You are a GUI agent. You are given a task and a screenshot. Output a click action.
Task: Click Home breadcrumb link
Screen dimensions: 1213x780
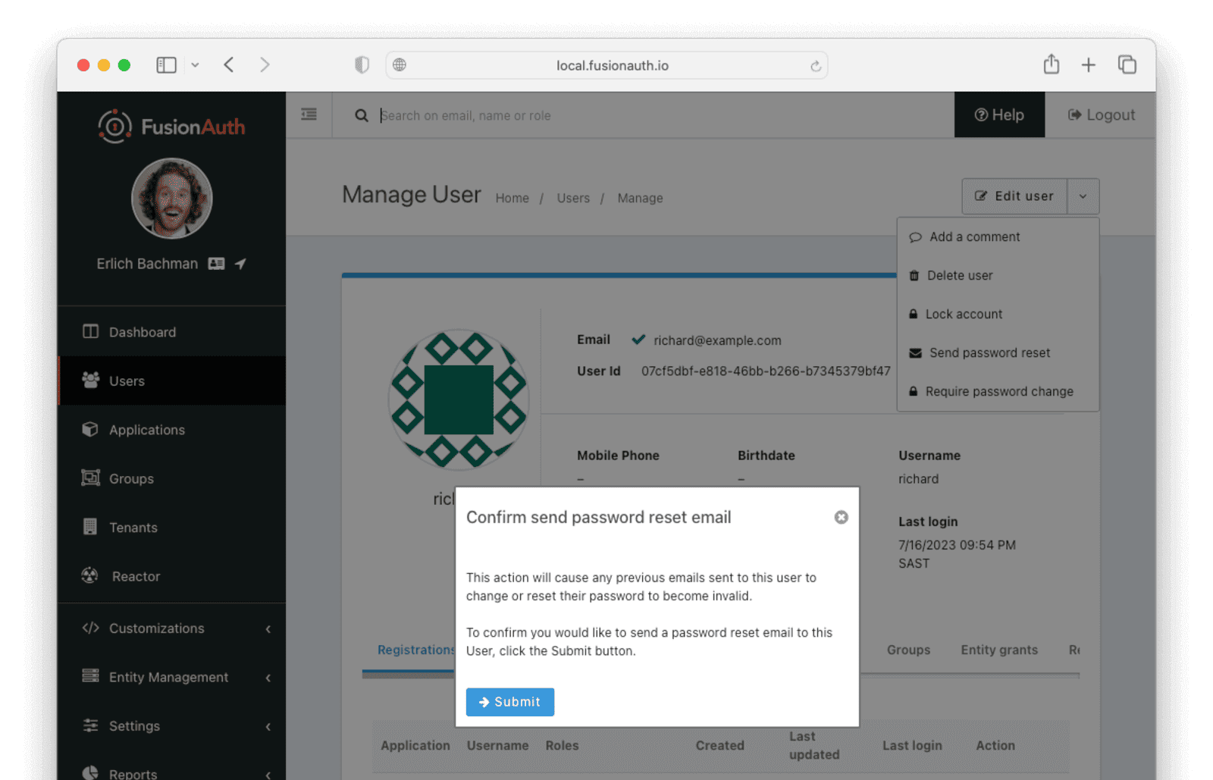click(x=512, y=198)
